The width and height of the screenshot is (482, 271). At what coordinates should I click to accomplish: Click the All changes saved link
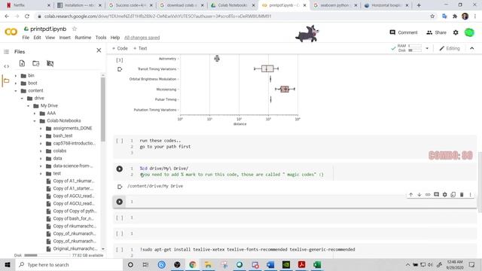coord(142,38)
